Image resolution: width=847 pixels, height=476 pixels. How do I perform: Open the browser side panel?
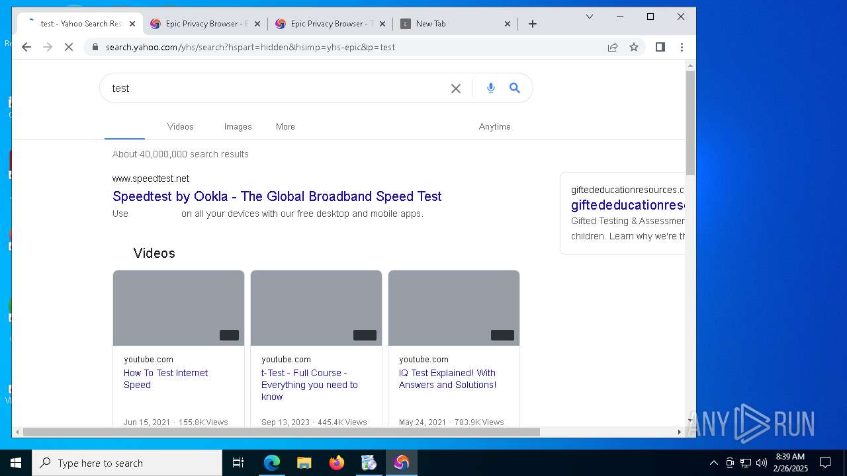tap(660, 47)
